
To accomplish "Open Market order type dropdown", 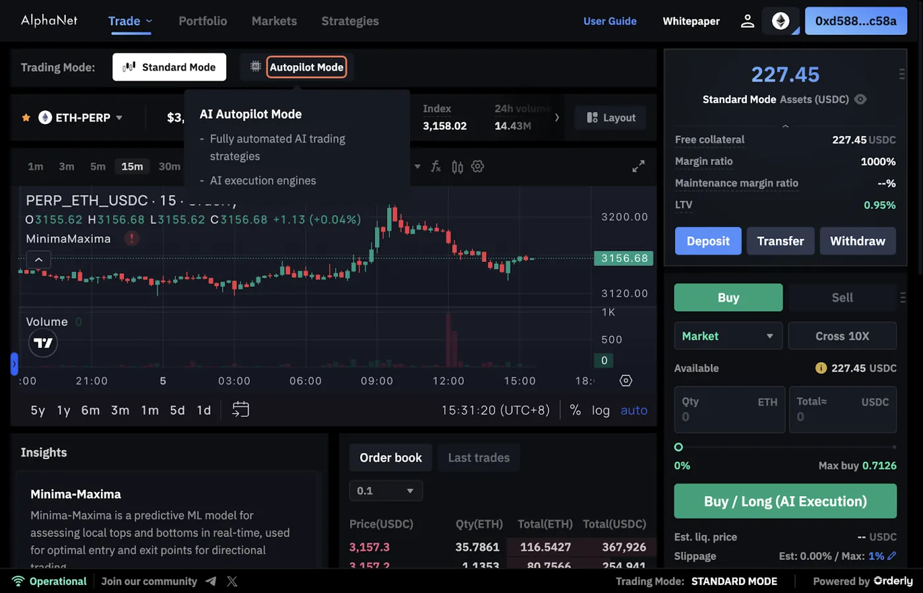I will [x=728, y=336].
